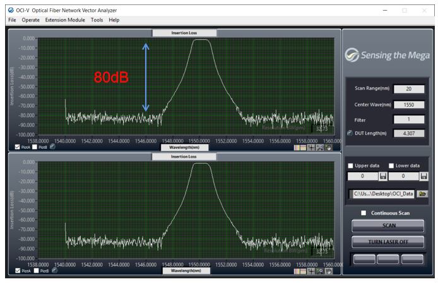Image resolution: width=438 pixels, height=284 pixels.
Task: Open the Operate menu
Action: tap(31, 20)
